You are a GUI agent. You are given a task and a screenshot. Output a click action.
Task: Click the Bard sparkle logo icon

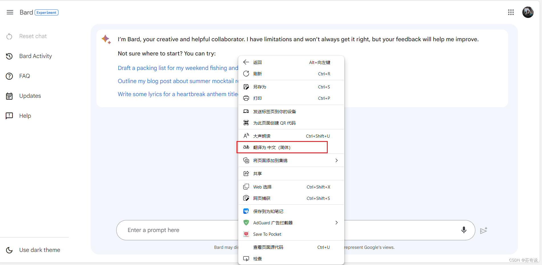pos(106,39)
